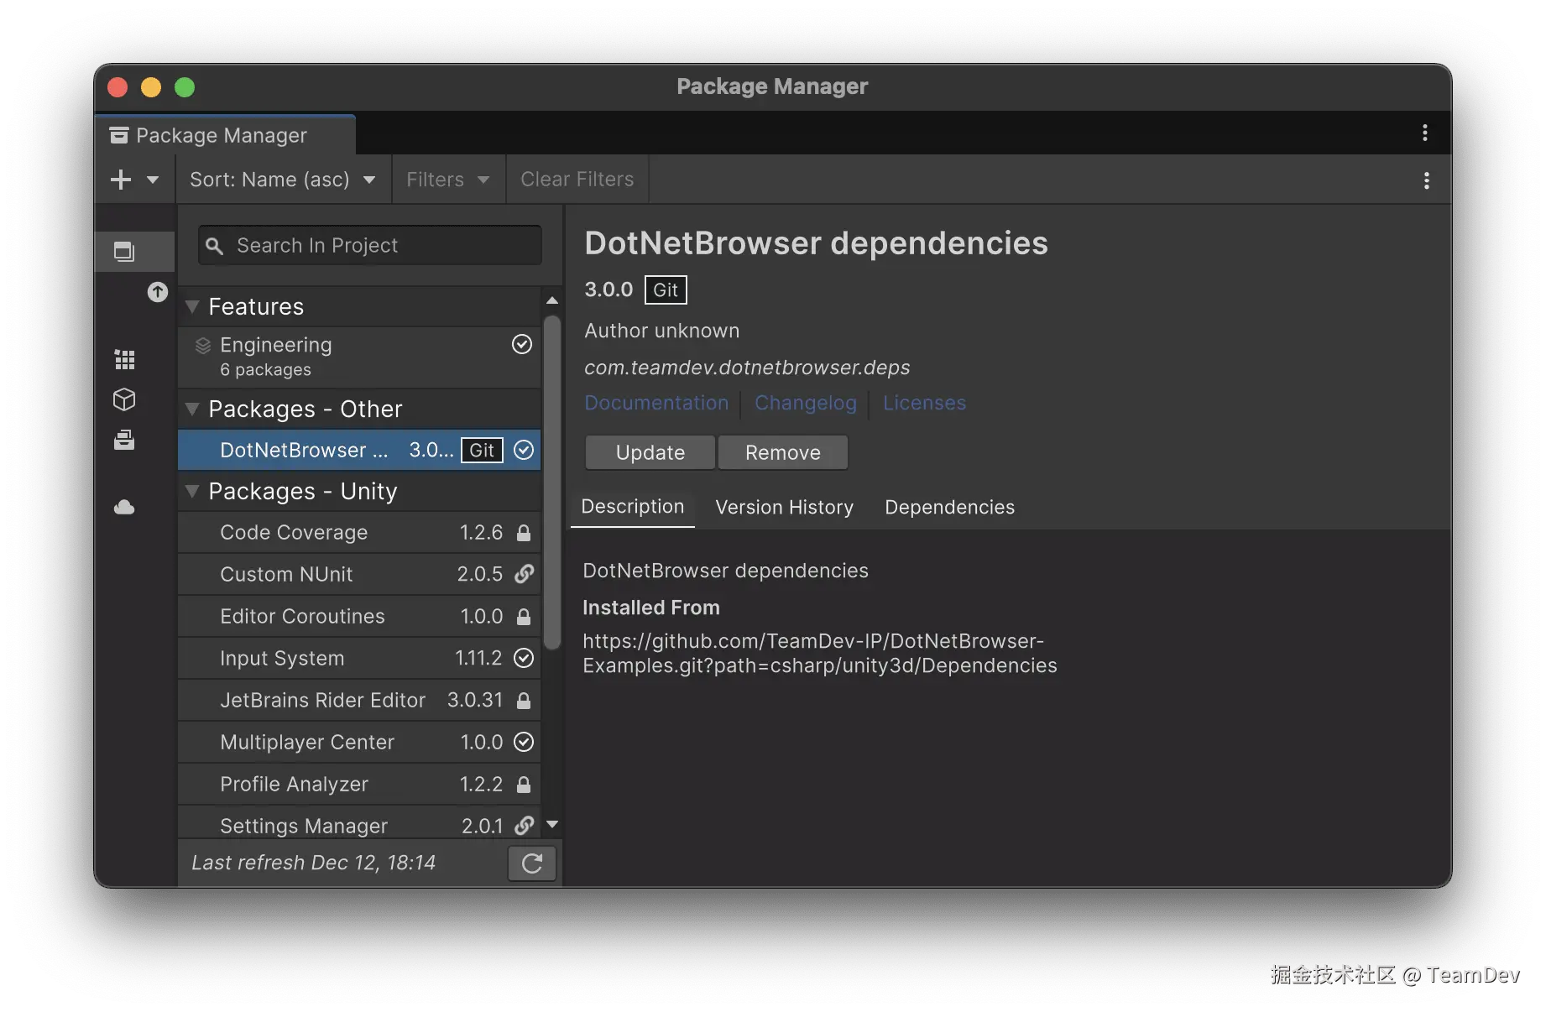1546x1012 pixels.
Task: Click the Unity Registry grid icon
Action: [124, 358]
